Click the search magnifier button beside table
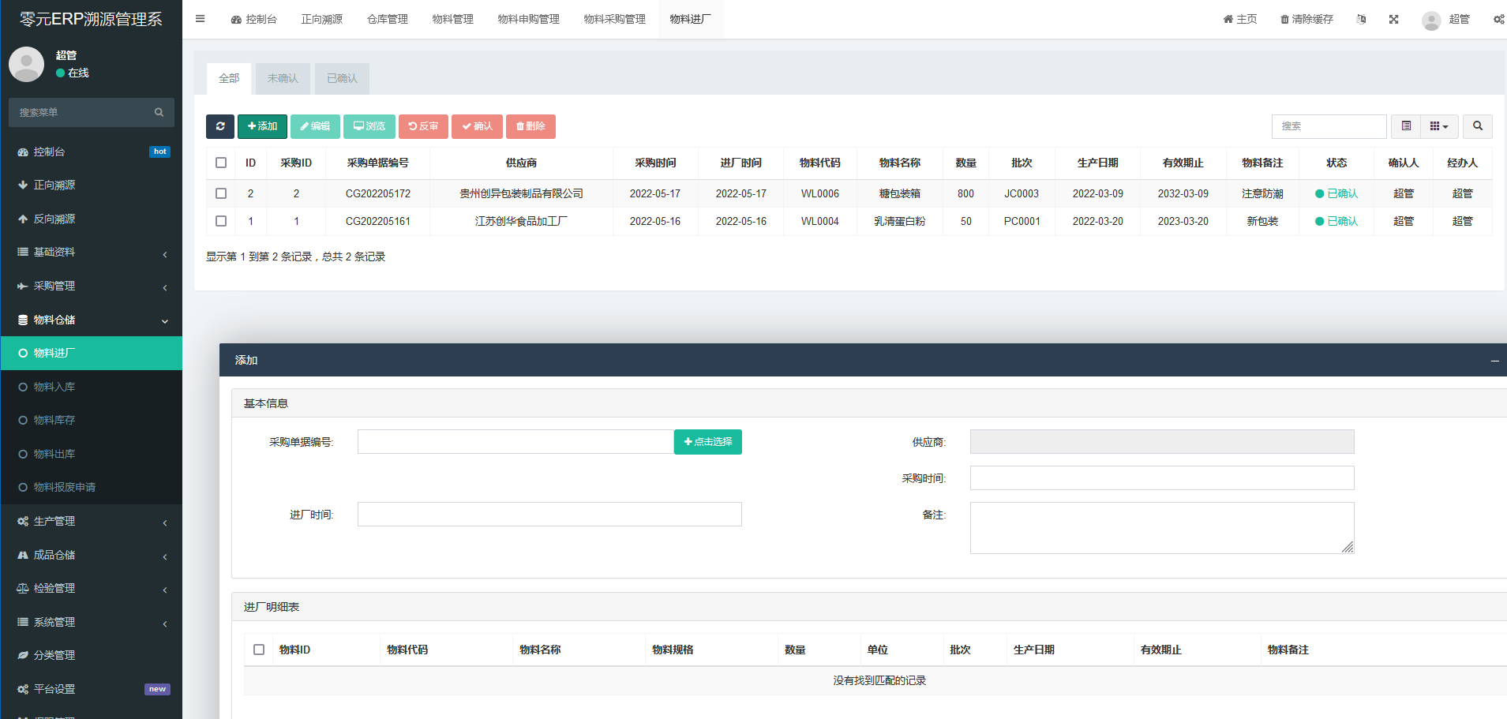 1477,126
